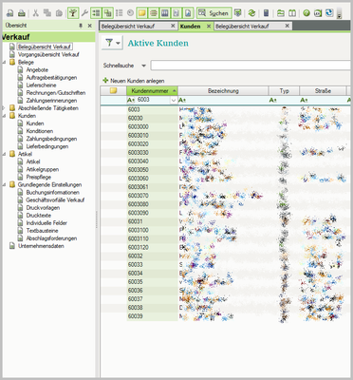Click the green refresh arrows icon
The image size is (353, 380).
(x=251, y=13)
